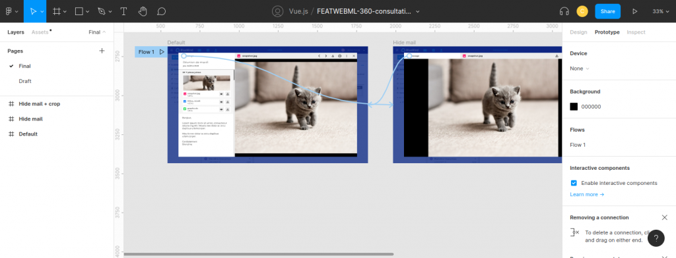The height and width of the screenshot is (258, 676).
Task: Select the Final page
Action: [x=24, y=66]
